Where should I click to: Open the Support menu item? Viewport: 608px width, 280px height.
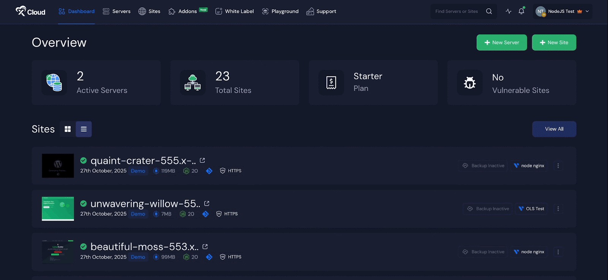click(x=321, y=11)
